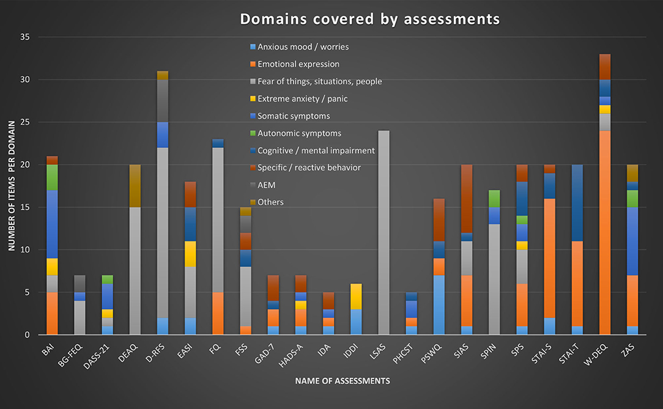This screenshot has width=663, height=409.
Task: Select the legend text "AEM"
Action: pos(267,185)
